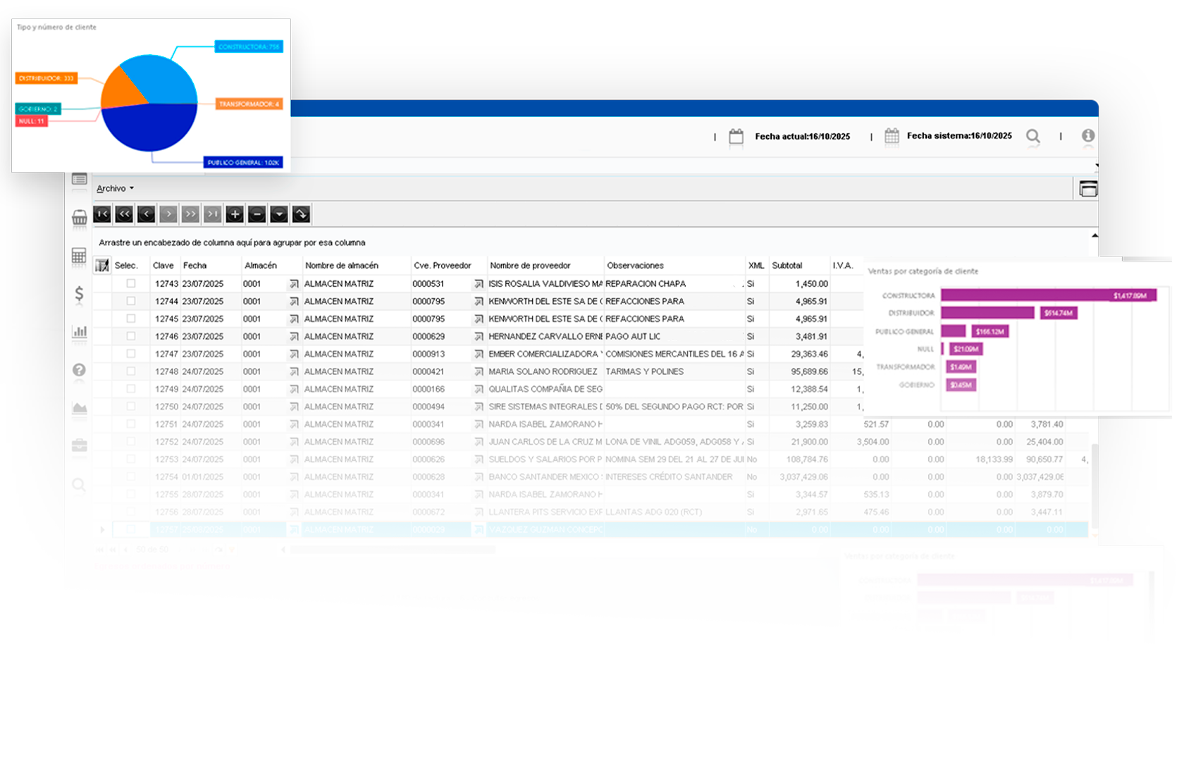Open the Fecha actual calendar icon
The width and height of the screenshot is (1189, 761).
coord(736,136)
